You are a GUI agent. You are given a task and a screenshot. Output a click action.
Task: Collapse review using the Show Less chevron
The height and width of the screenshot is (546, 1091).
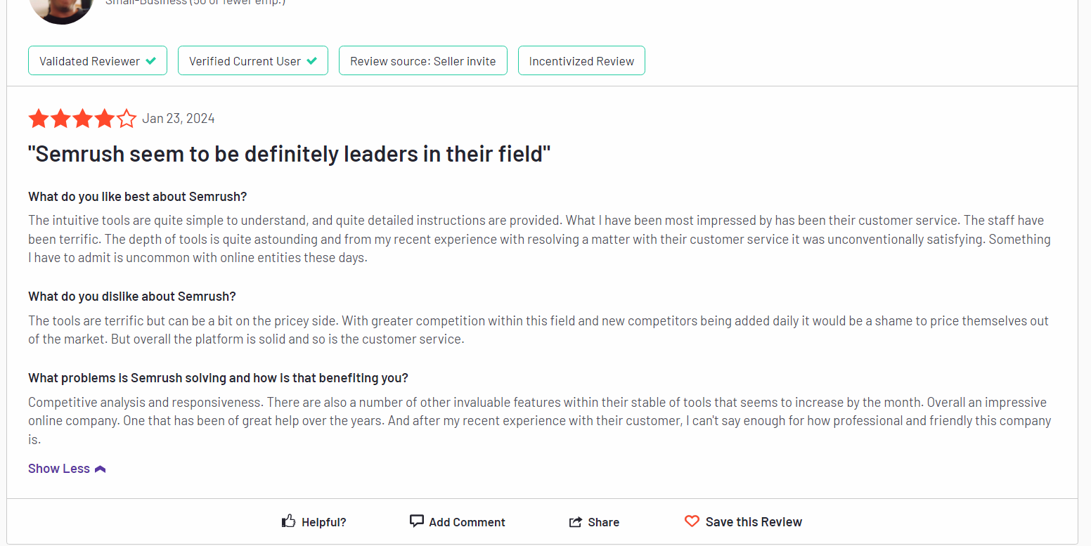(100, 469)
